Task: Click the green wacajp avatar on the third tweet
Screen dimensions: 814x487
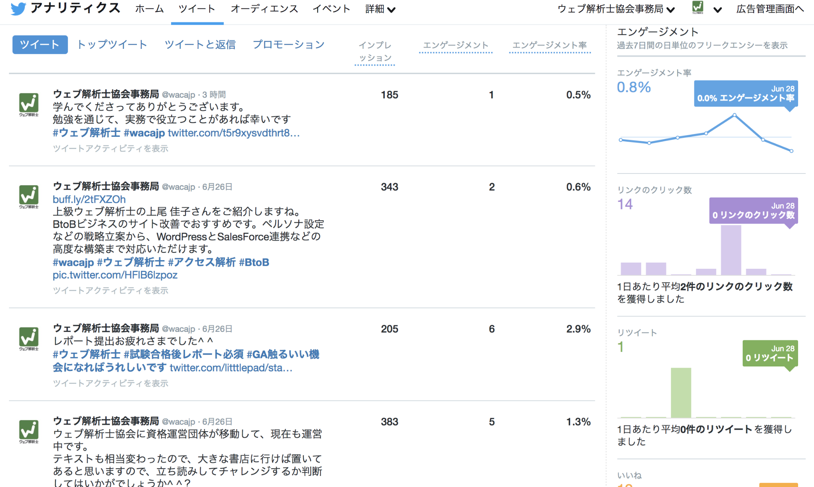Action: [30, 338]
